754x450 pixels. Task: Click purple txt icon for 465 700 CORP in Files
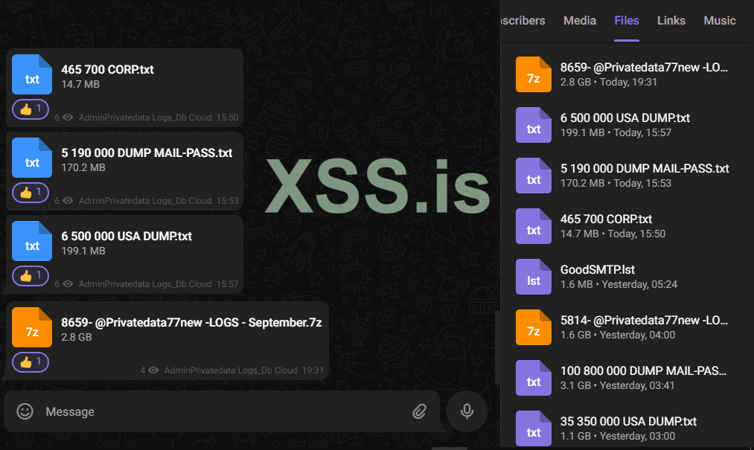click(x=533, y=226)
